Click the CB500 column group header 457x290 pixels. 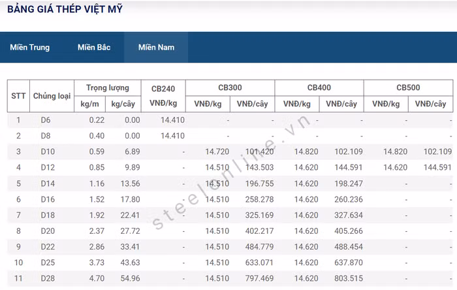tap(408, 88)
